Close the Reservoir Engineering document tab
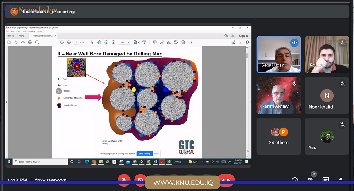The height and width of the screenshot is (191, 354). tap(55, 36)
